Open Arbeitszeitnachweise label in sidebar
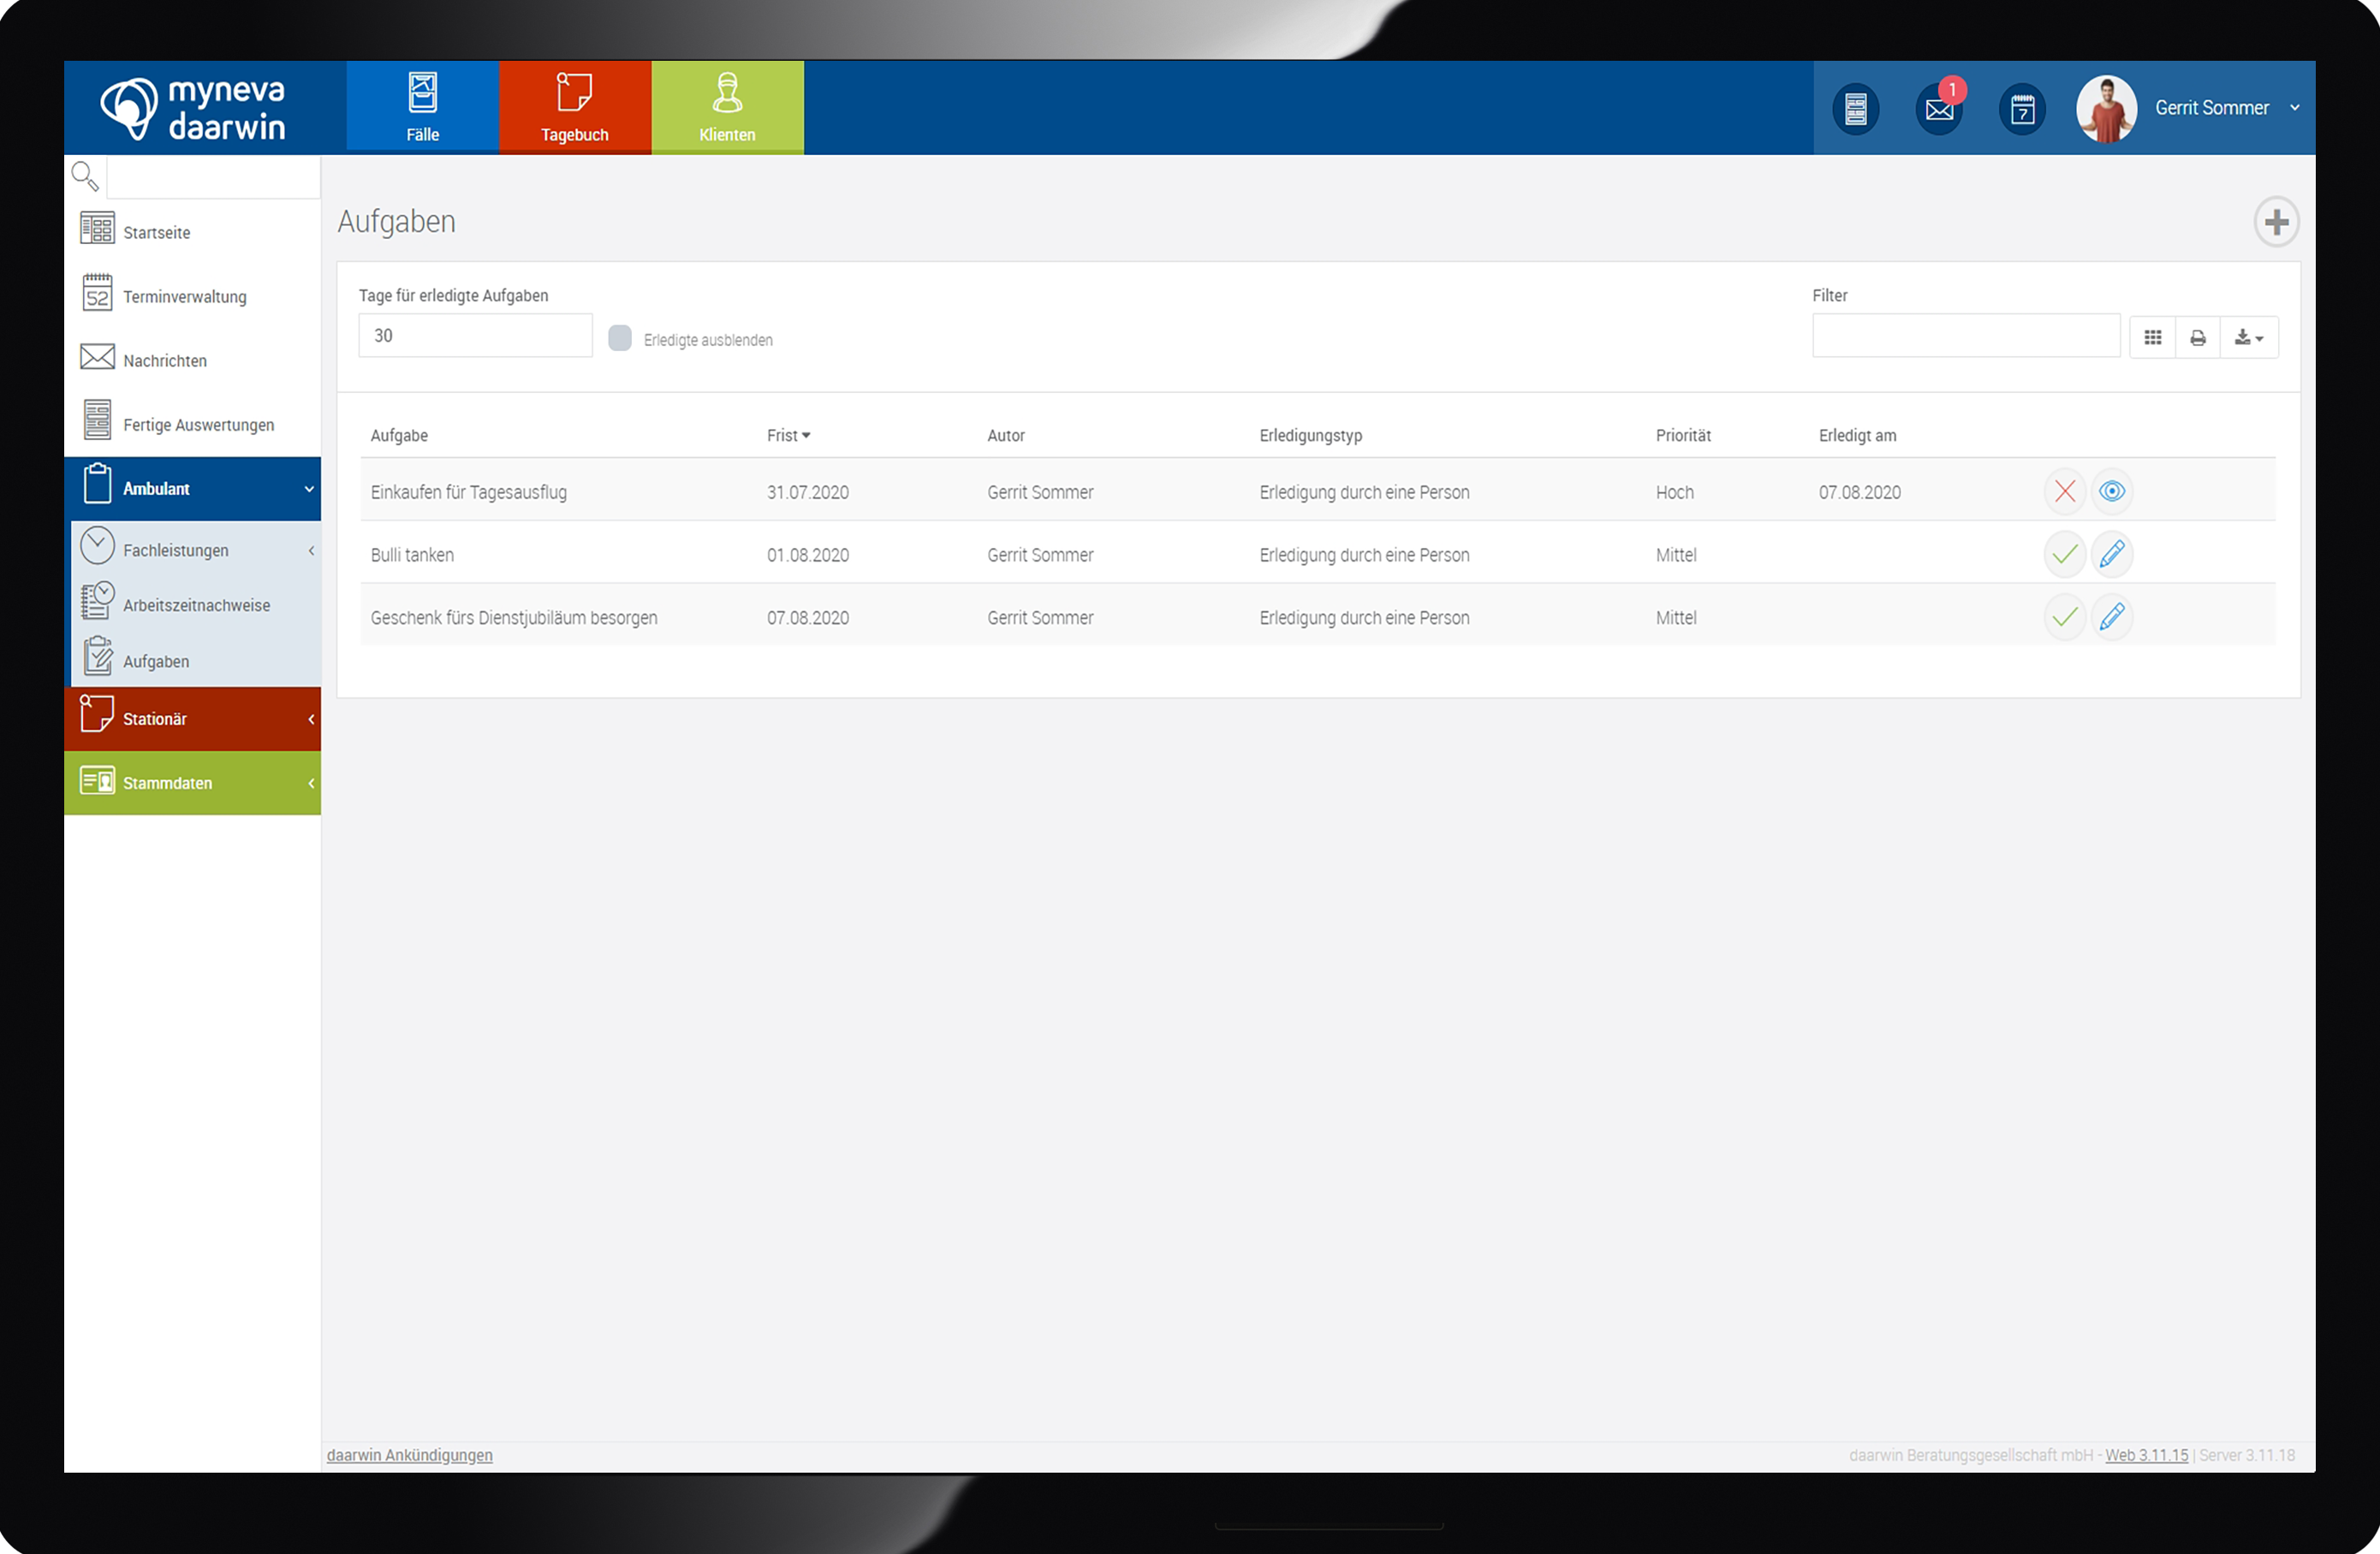 point(197,606)
